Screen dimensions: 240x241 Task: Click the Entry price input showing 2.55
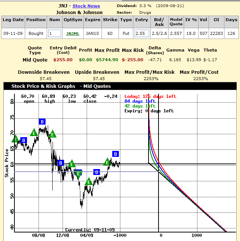pos(142,33)
